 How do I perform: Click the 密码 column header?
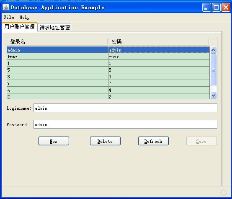click(158, 41)
